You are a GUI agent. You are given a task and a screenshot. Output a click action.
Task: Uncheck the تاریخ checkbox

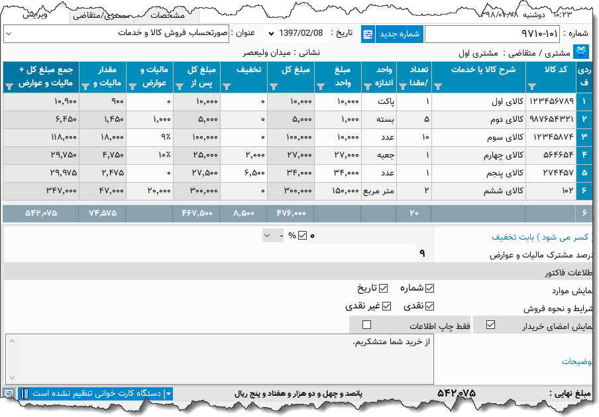(383, 288)
